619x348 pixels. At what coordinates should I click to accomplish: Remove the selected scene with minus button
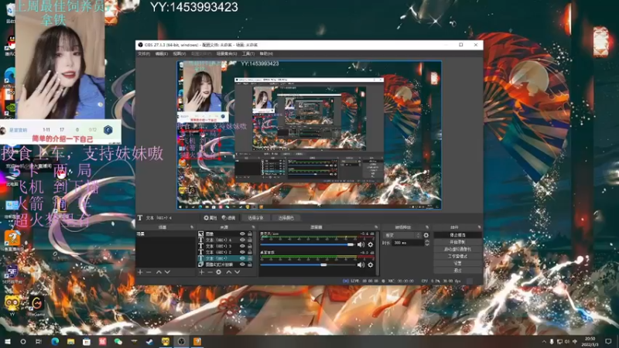coord(149,272)
